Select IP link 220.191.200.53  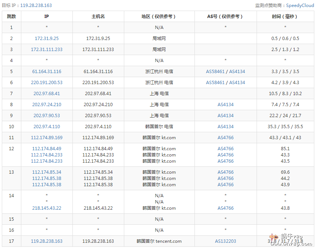point(47,83)
